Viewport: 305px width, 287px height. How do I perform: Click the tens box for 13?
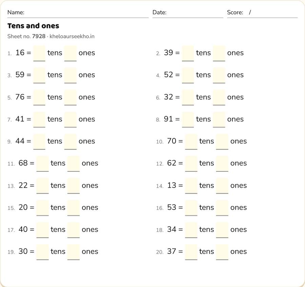[191, 186]
